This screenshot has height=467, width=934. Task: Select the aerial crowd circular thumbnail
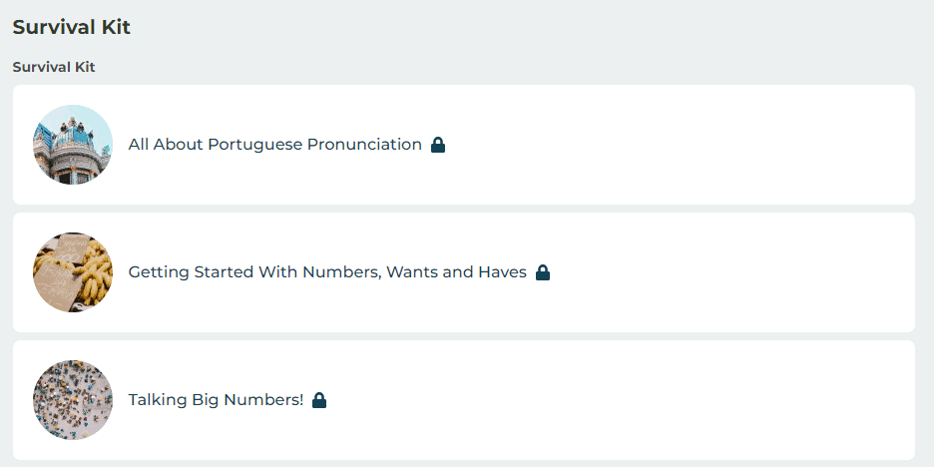pos(73,400)
